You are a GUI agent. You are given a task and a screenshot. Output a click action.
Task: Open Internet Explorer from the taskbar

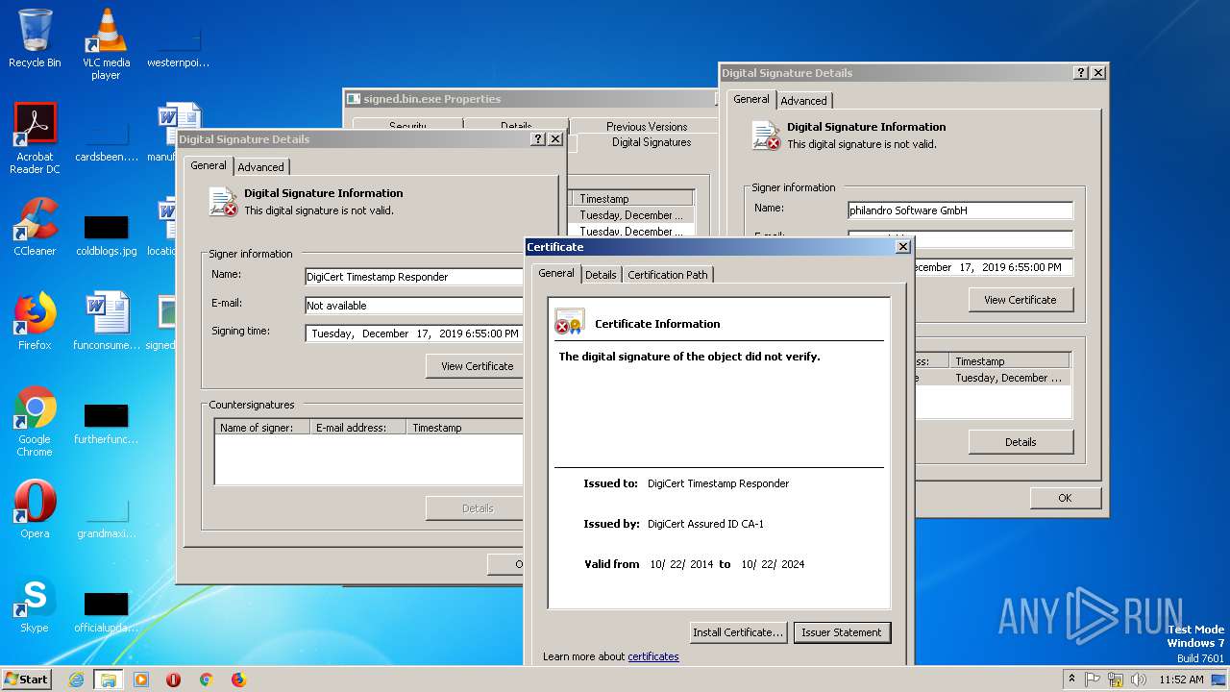(x=77, y=680)
